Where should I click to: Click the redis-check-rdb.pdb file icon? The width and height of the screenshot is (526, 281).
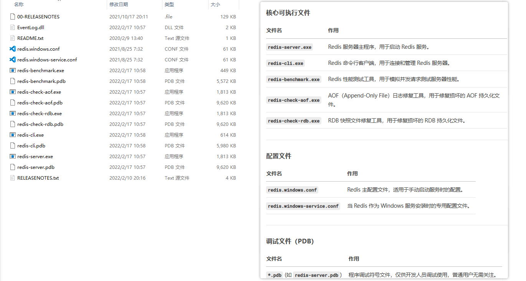coord(12,124)
